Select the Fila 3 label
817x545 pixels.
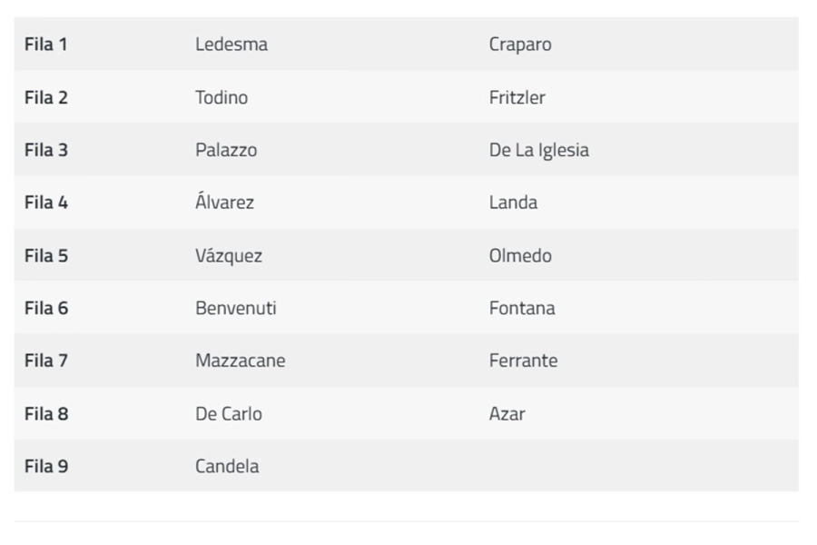pos(45,150)
